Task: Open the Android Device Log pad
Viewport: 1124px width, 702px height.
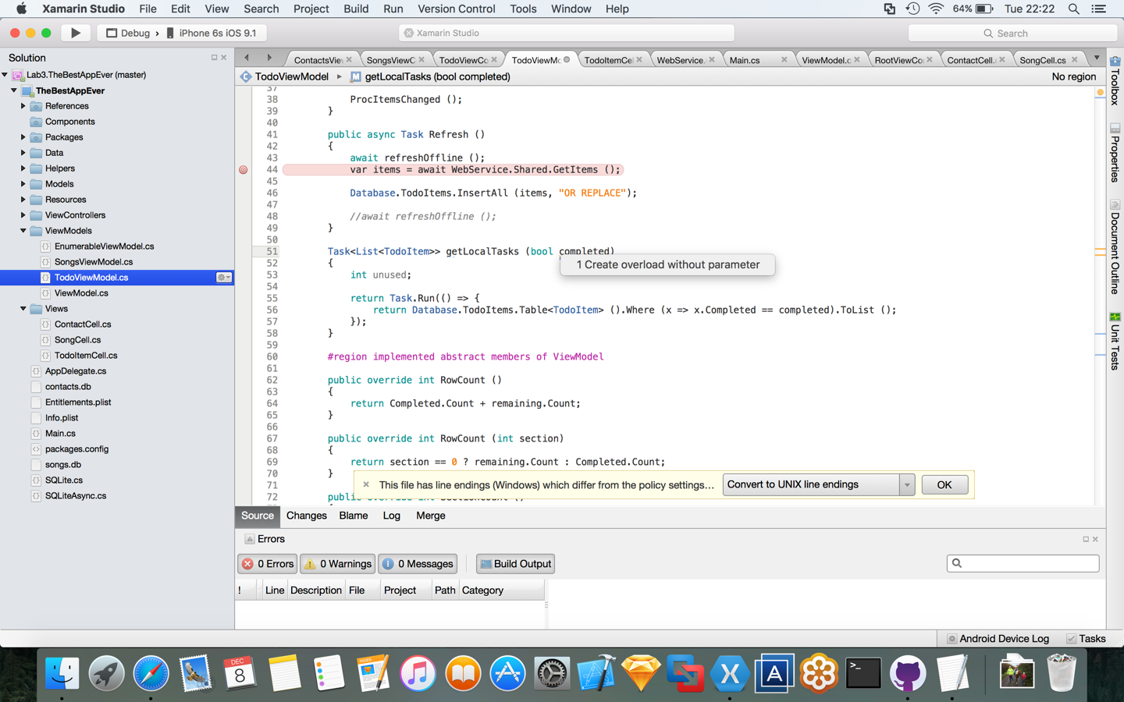Action: 998,638
